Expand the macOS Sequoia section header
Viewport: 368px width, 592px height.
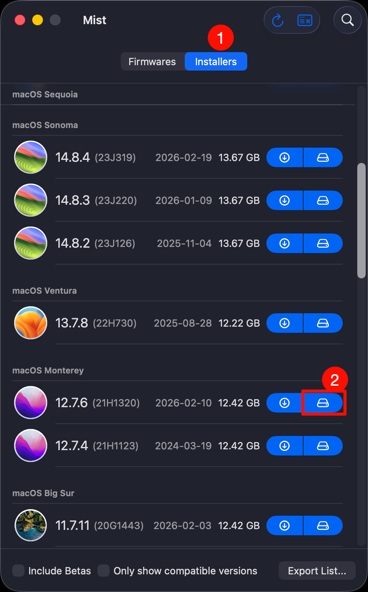pos(45,94)
